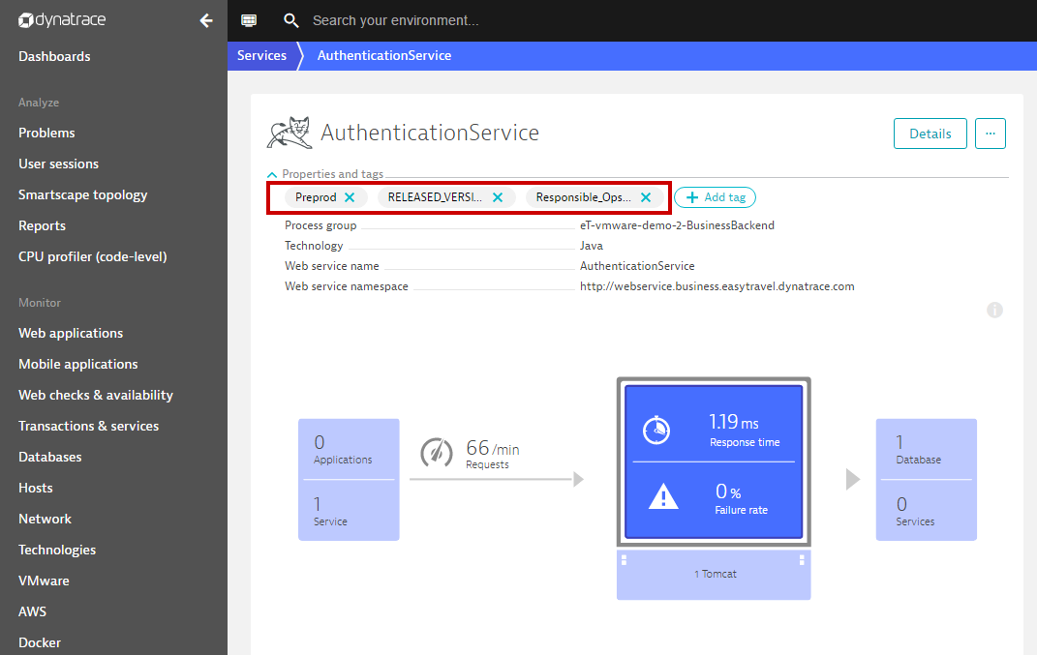Open CPU profiler (code-level)
This screenshot has width=1037, height=655.
pyautogui.click(x=93, y=256)
